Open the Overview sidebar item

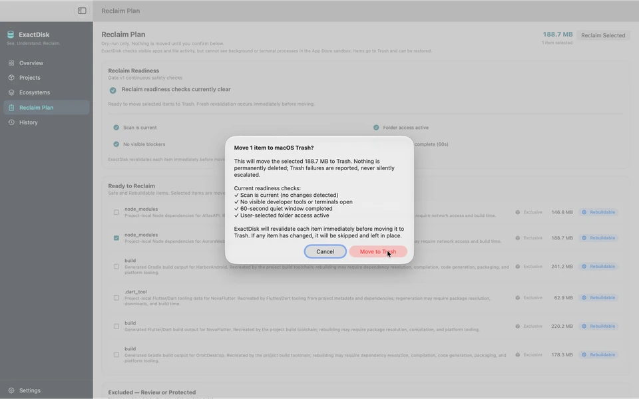[46, 63]
